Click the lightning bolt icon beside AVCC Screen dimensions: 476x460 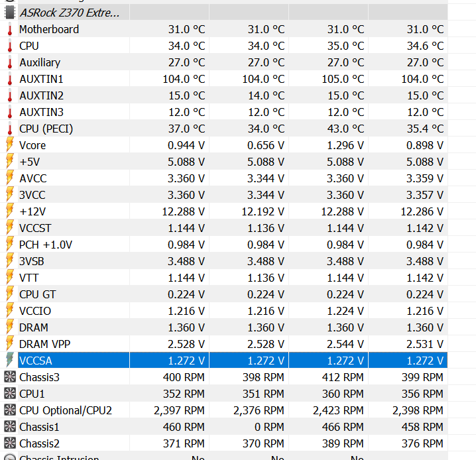pyautogui.click(x=10, y=178)
